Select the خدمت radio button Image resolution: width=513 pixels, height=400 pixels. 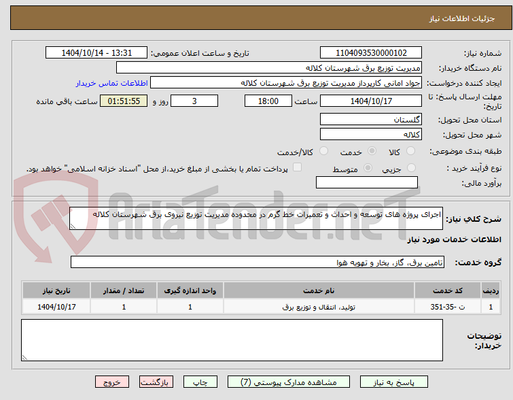coord(372,151)
